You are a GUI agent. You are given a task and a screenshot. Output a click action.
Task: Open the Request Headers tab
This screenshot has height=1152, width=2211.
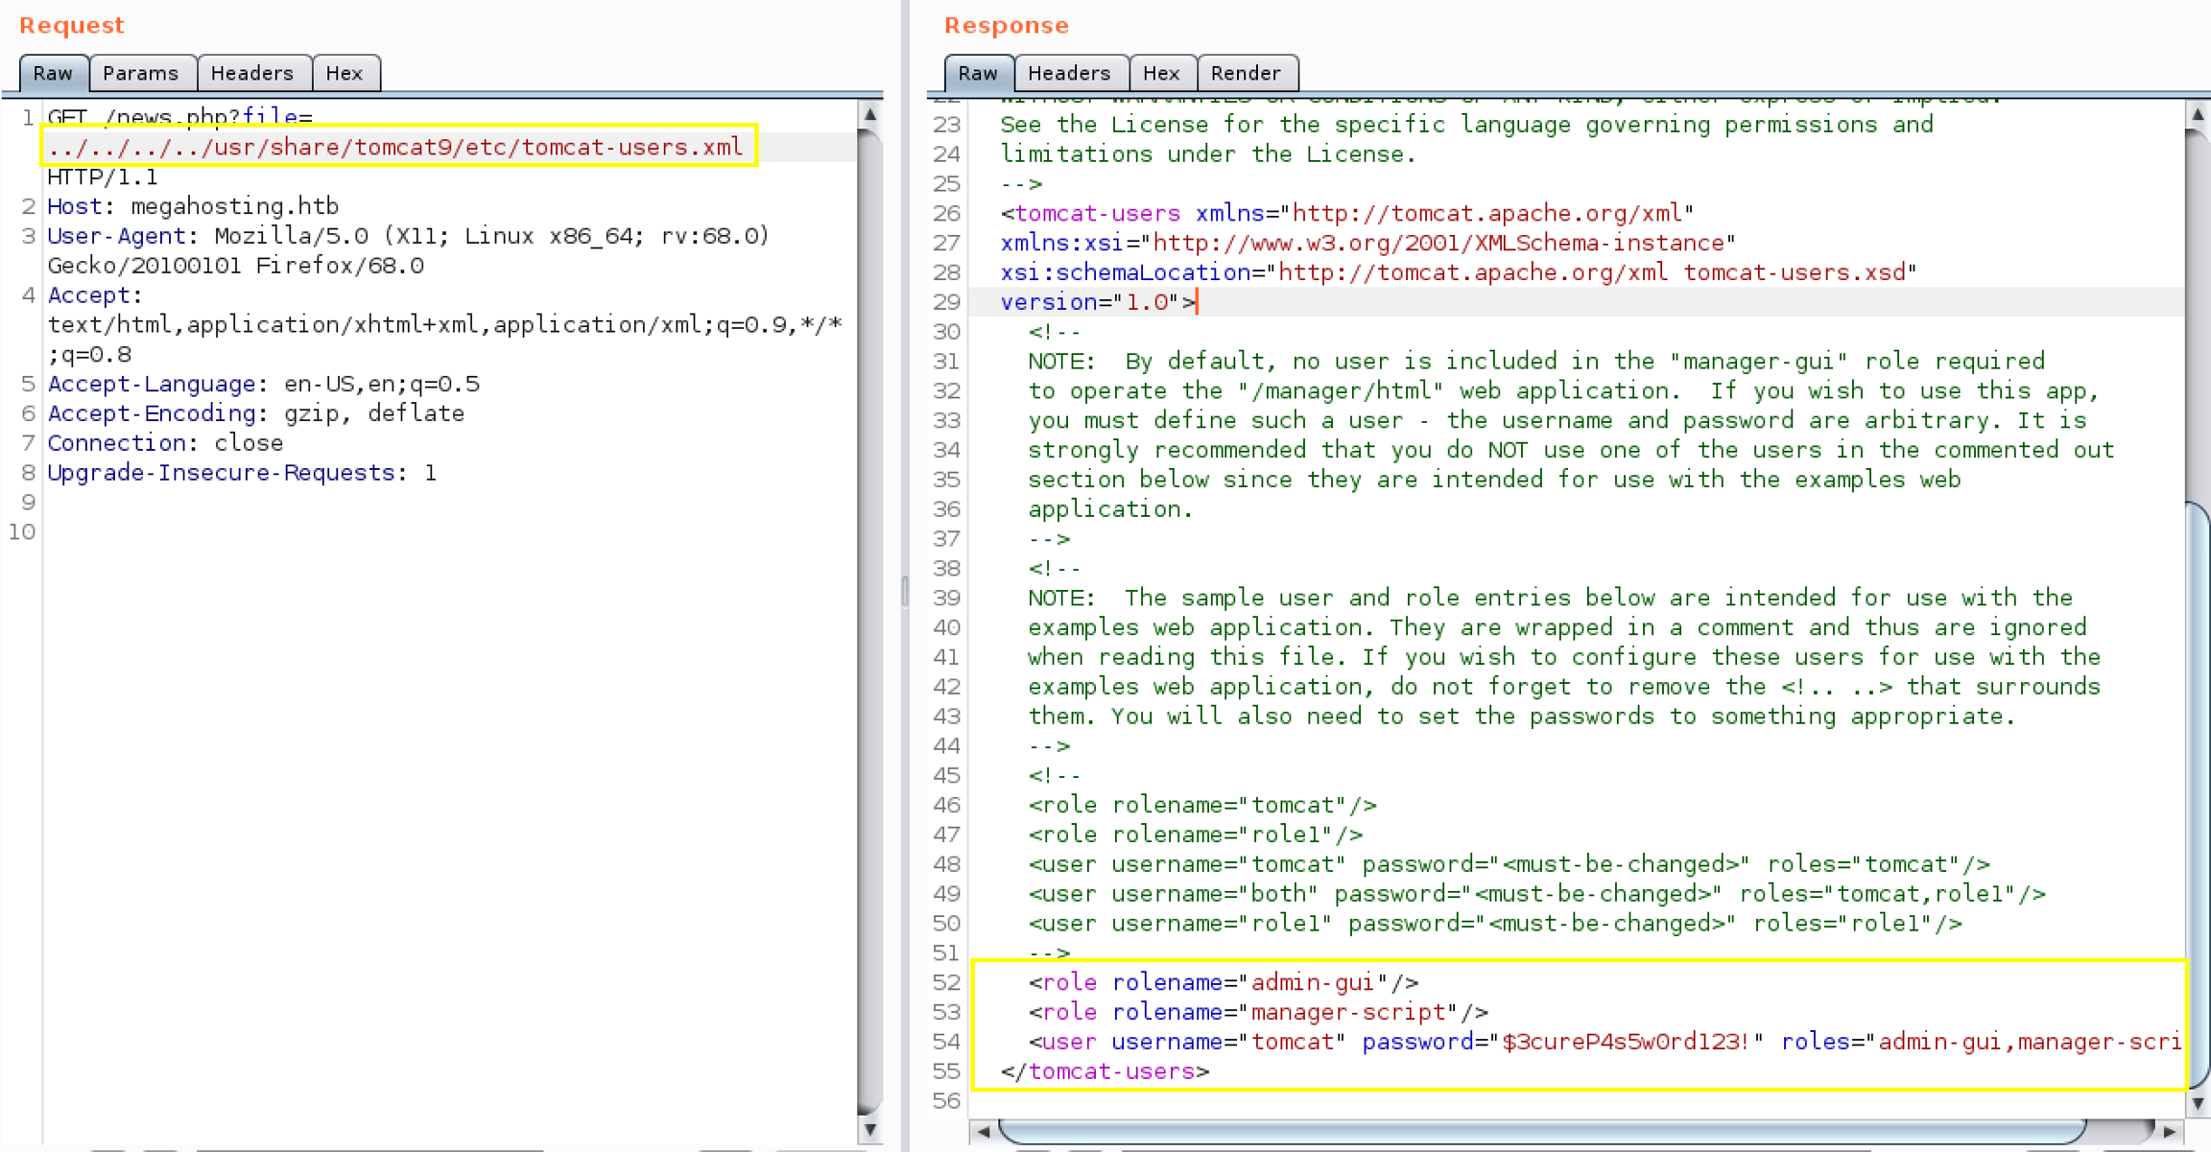(x=251, y=73)
